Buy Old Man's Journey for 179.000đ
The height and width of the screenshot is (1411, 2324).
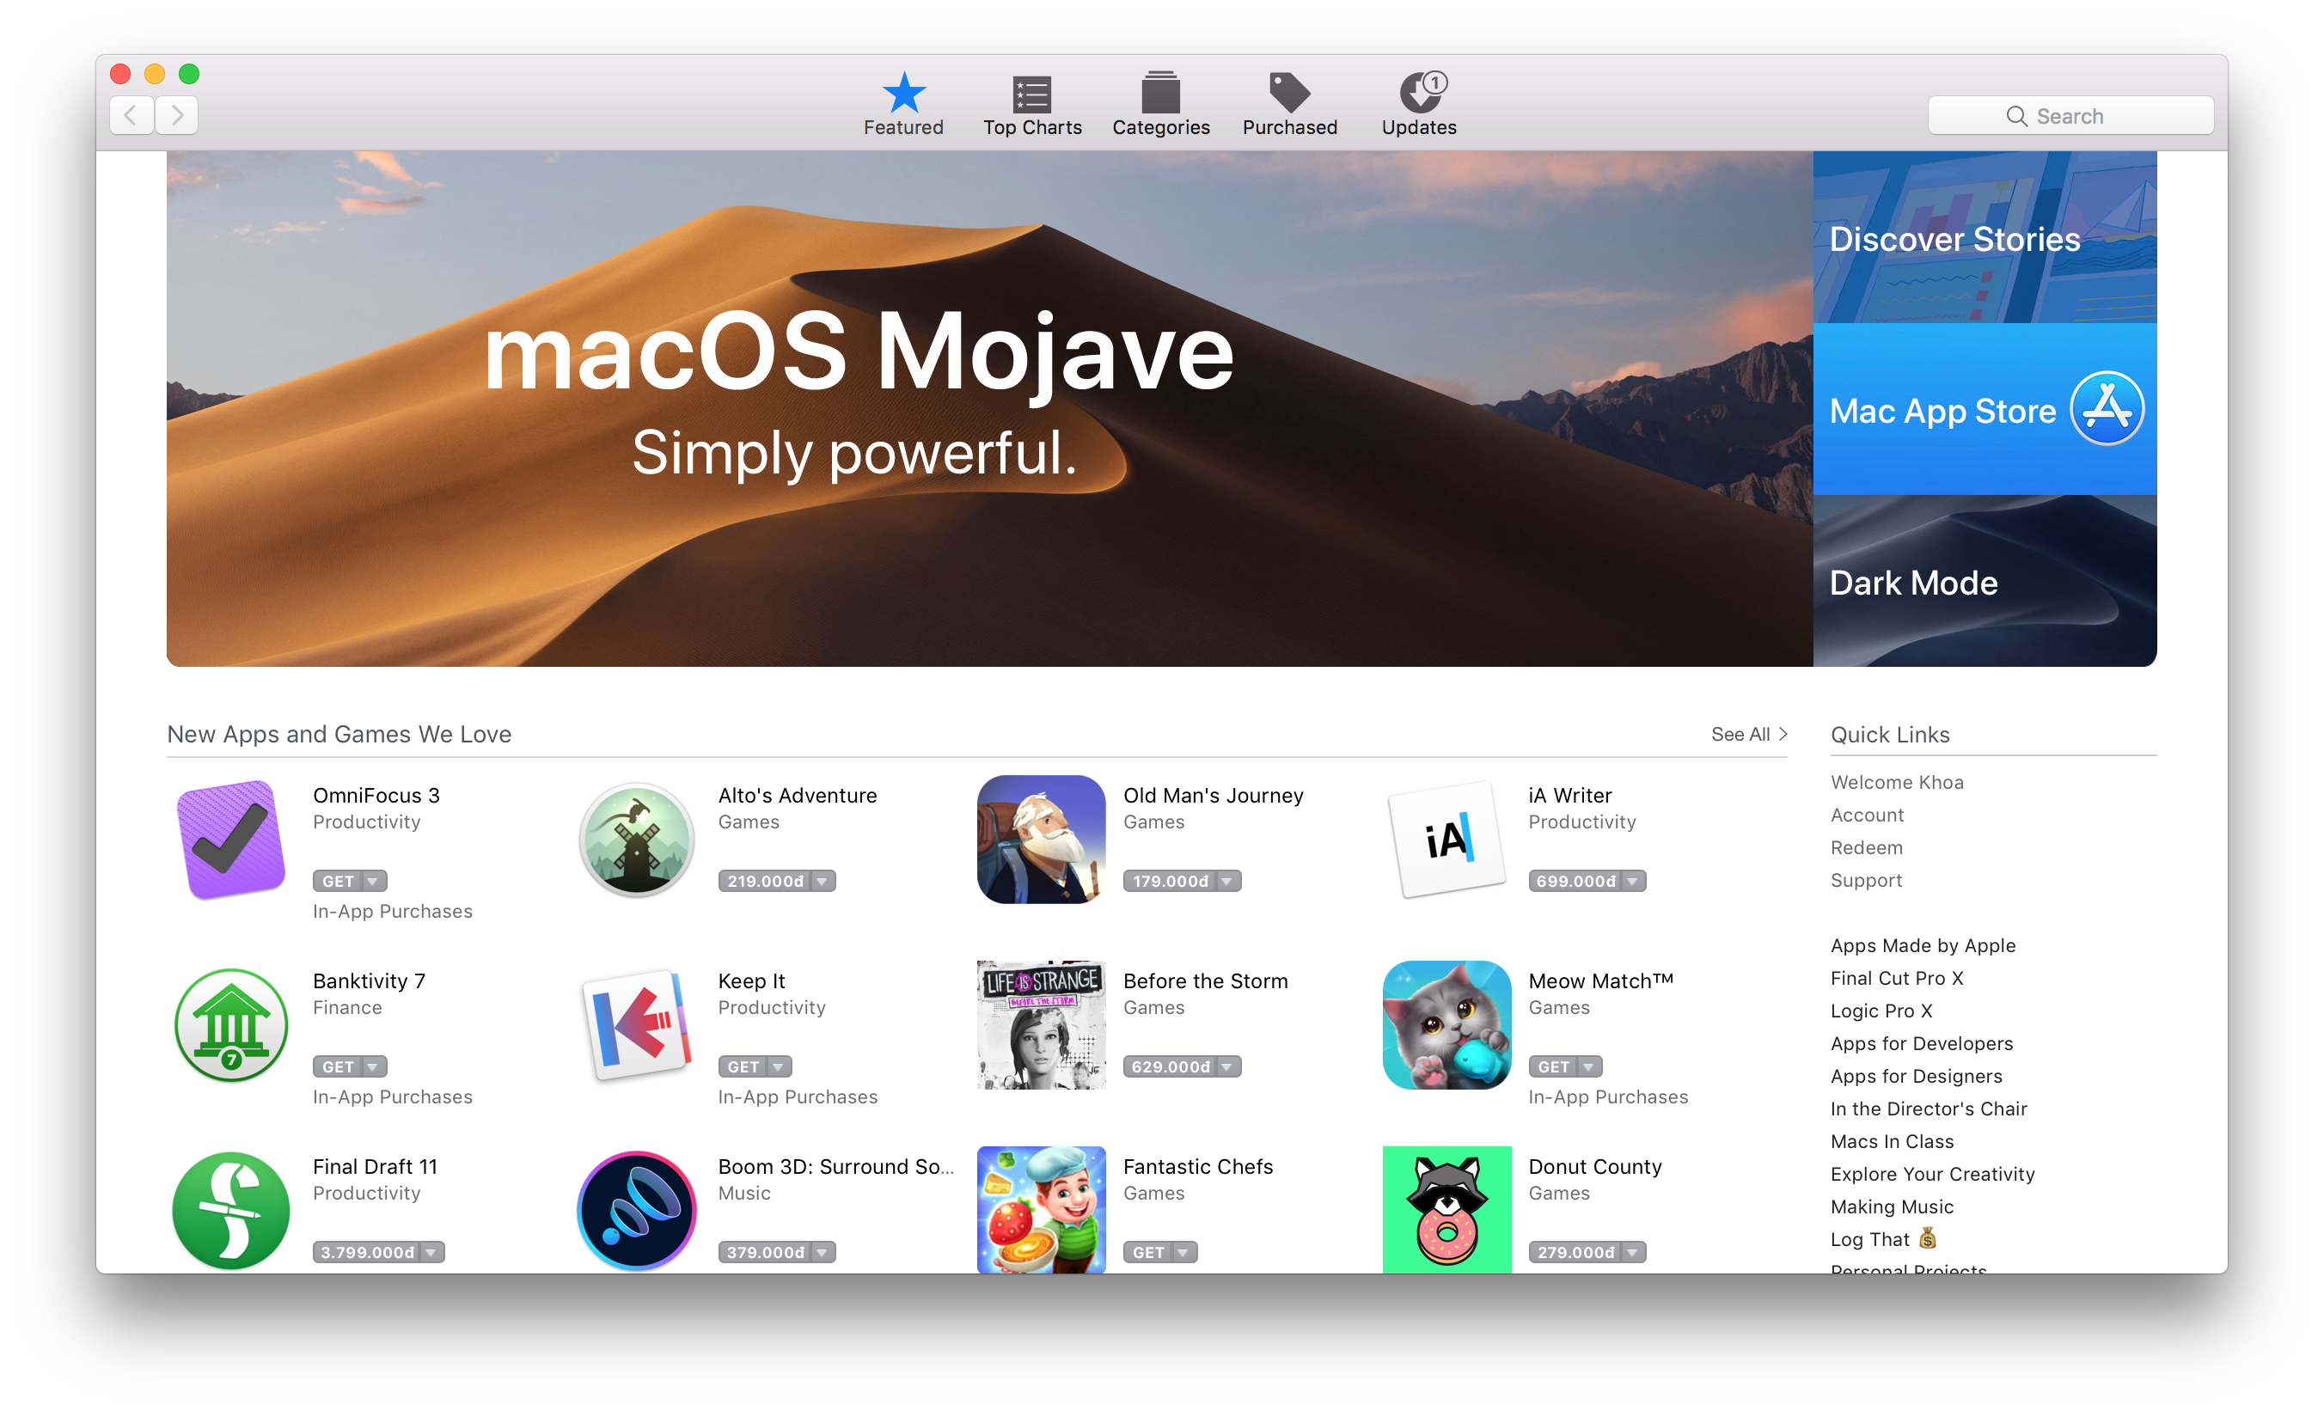click(x=1170, y=881)
